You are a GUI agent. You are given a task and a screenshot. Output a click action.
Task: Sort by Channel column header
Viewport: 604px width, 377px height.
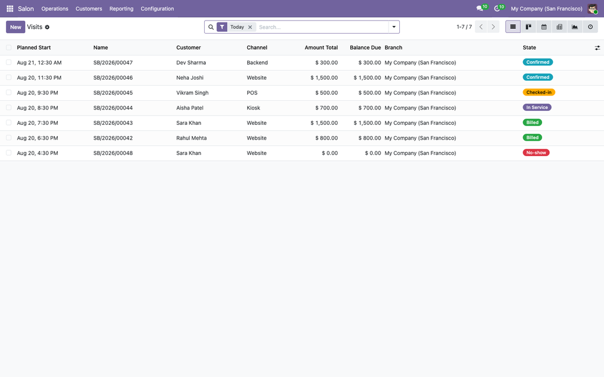pos(257,48)
